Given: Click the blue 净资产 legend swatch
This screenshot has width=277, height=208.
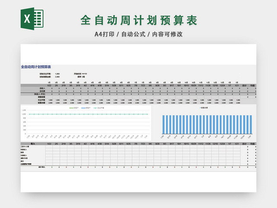Looking at the screenshot, I should (83, 108).
